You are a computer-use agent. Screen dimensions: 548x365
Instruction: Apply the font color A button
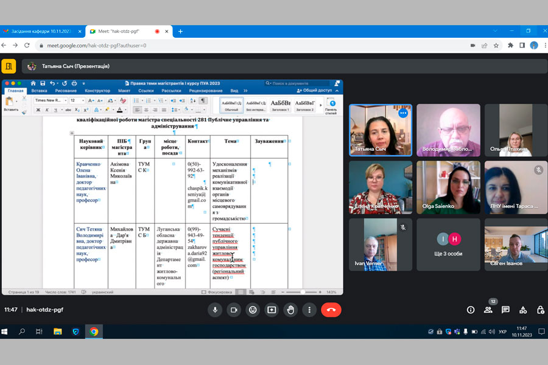(x=120, y=110)
